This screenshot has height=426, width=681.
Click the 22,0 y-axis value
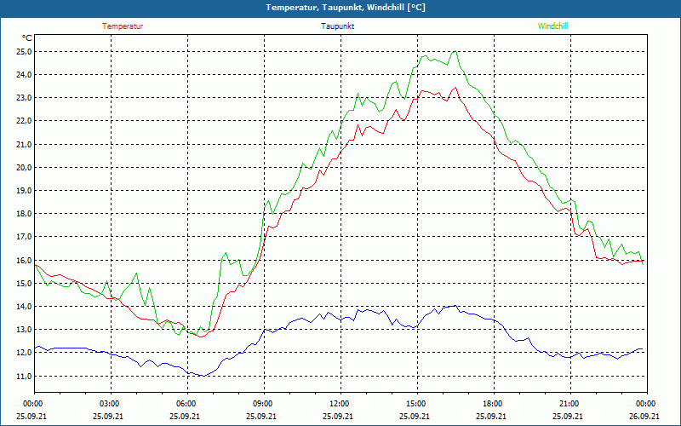(x=25, y=121)
